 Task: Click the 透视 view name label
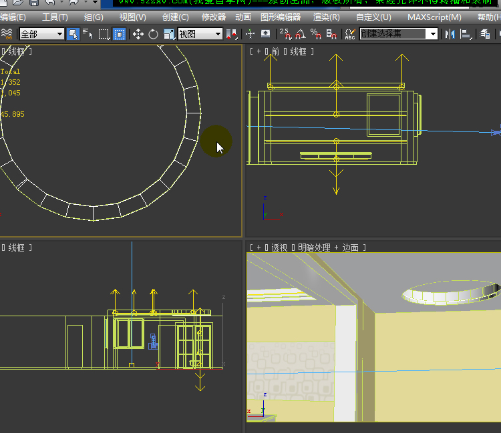(279, 248)
